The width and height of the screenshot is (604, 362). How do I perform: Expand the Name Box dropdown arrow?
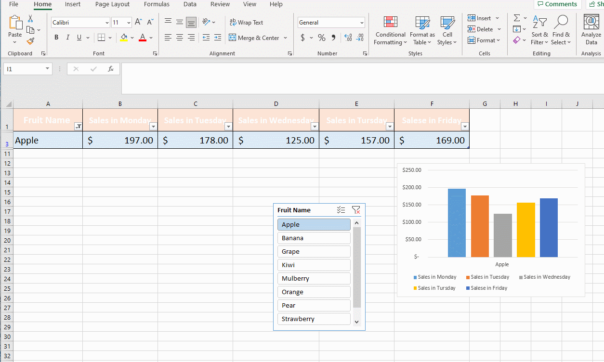coord(47,69)
